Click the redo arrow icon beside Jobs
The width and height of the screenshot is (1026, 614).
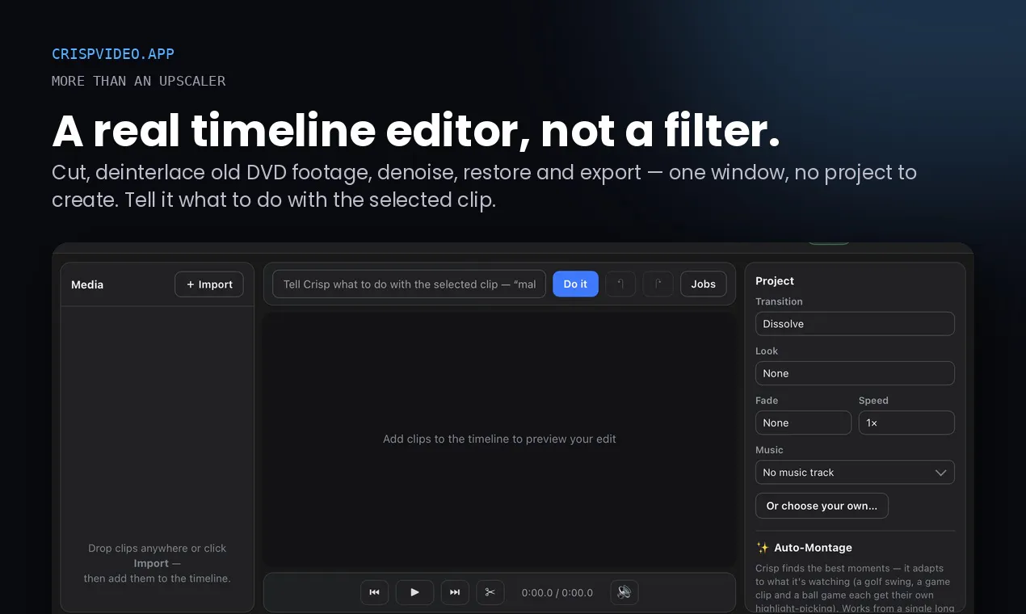click(658, 284)
